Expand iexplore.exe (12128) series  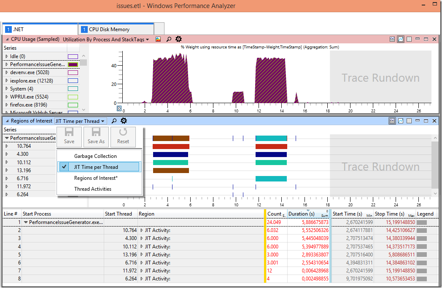[6, 80]
